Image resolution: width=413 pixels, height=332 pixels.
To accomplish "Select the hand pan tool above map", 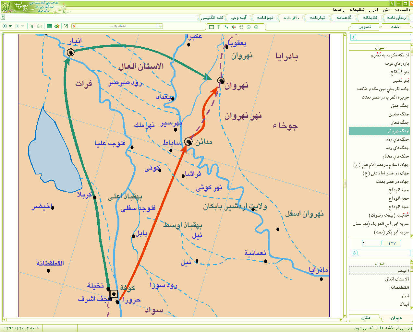I will coord(241,27).
